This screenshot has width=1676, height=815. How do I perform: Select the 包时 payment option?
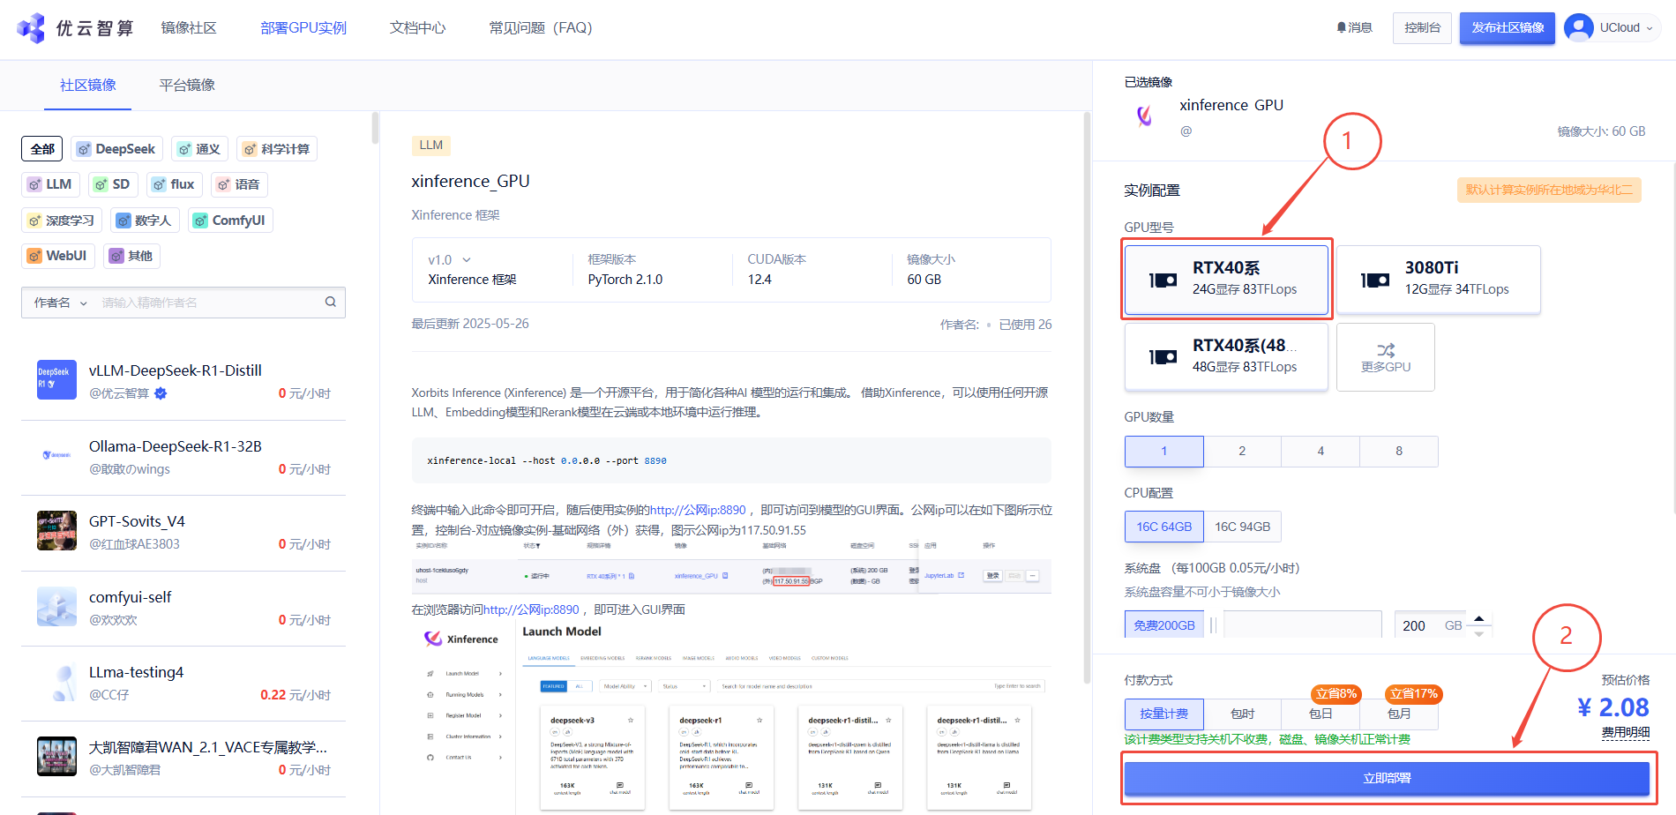pos(1242,714)
